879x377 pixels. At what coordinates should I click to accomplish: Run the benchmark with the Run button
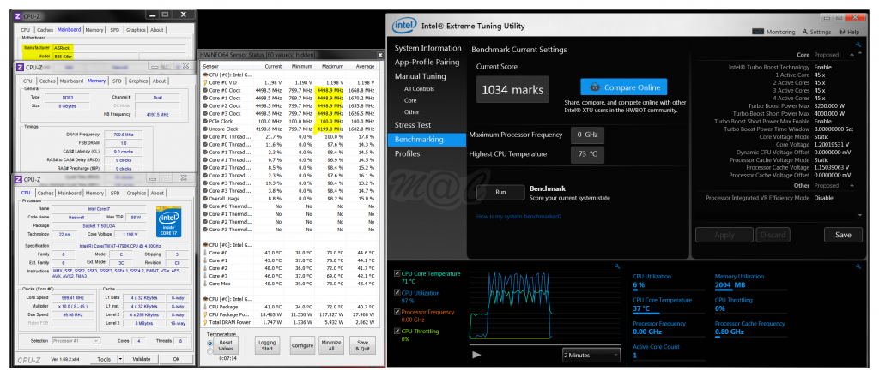coord(500,192)
